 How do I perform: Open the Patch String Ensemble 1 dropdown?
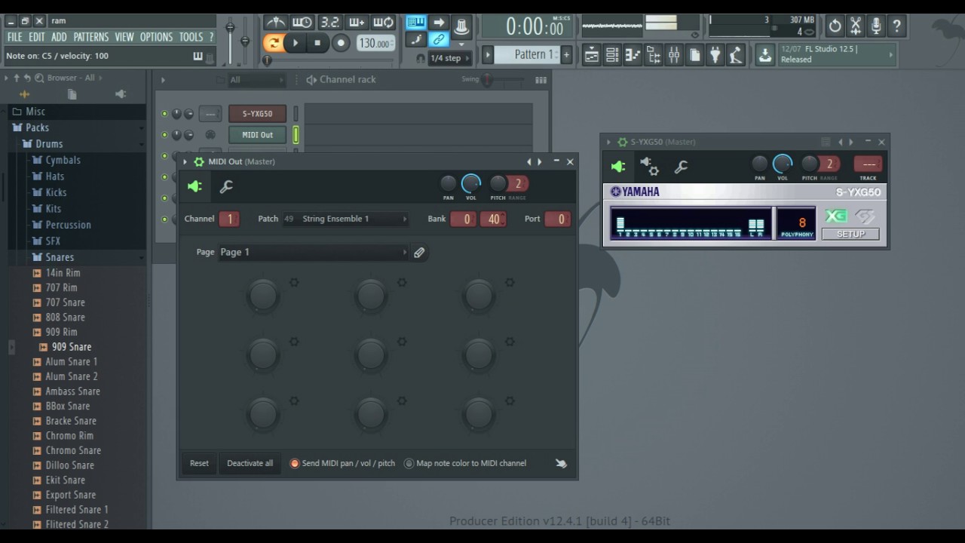(x=345, y=219)
